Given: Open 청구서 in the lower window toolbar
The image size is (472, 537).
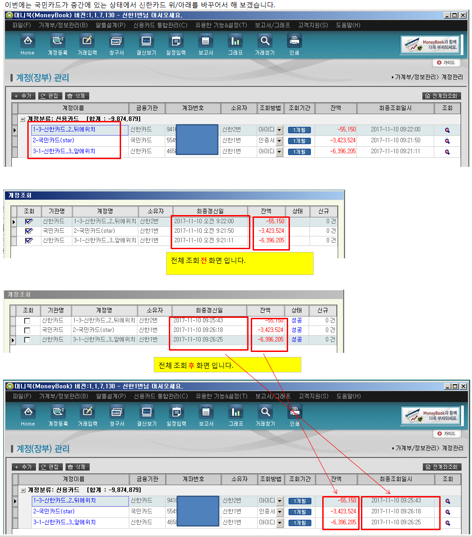Looking at the screenshot, I should 117,412.
